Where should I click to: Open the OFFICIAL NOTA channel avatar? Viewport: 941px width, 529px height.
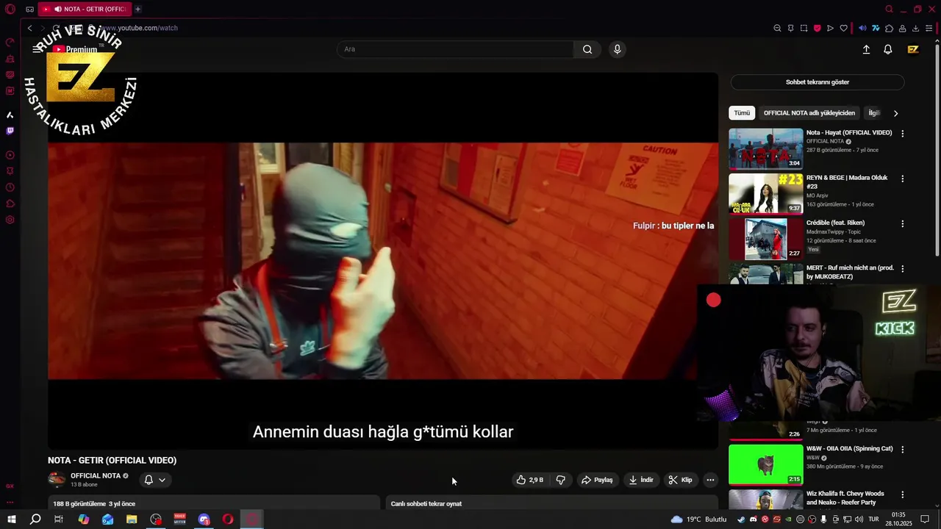[x=57, y=480]
